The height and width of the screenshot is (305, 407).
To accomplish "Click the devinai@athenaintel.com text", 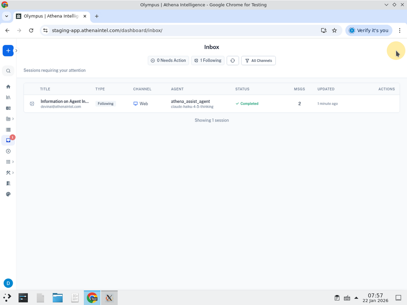I will click(x=61, y=106).
